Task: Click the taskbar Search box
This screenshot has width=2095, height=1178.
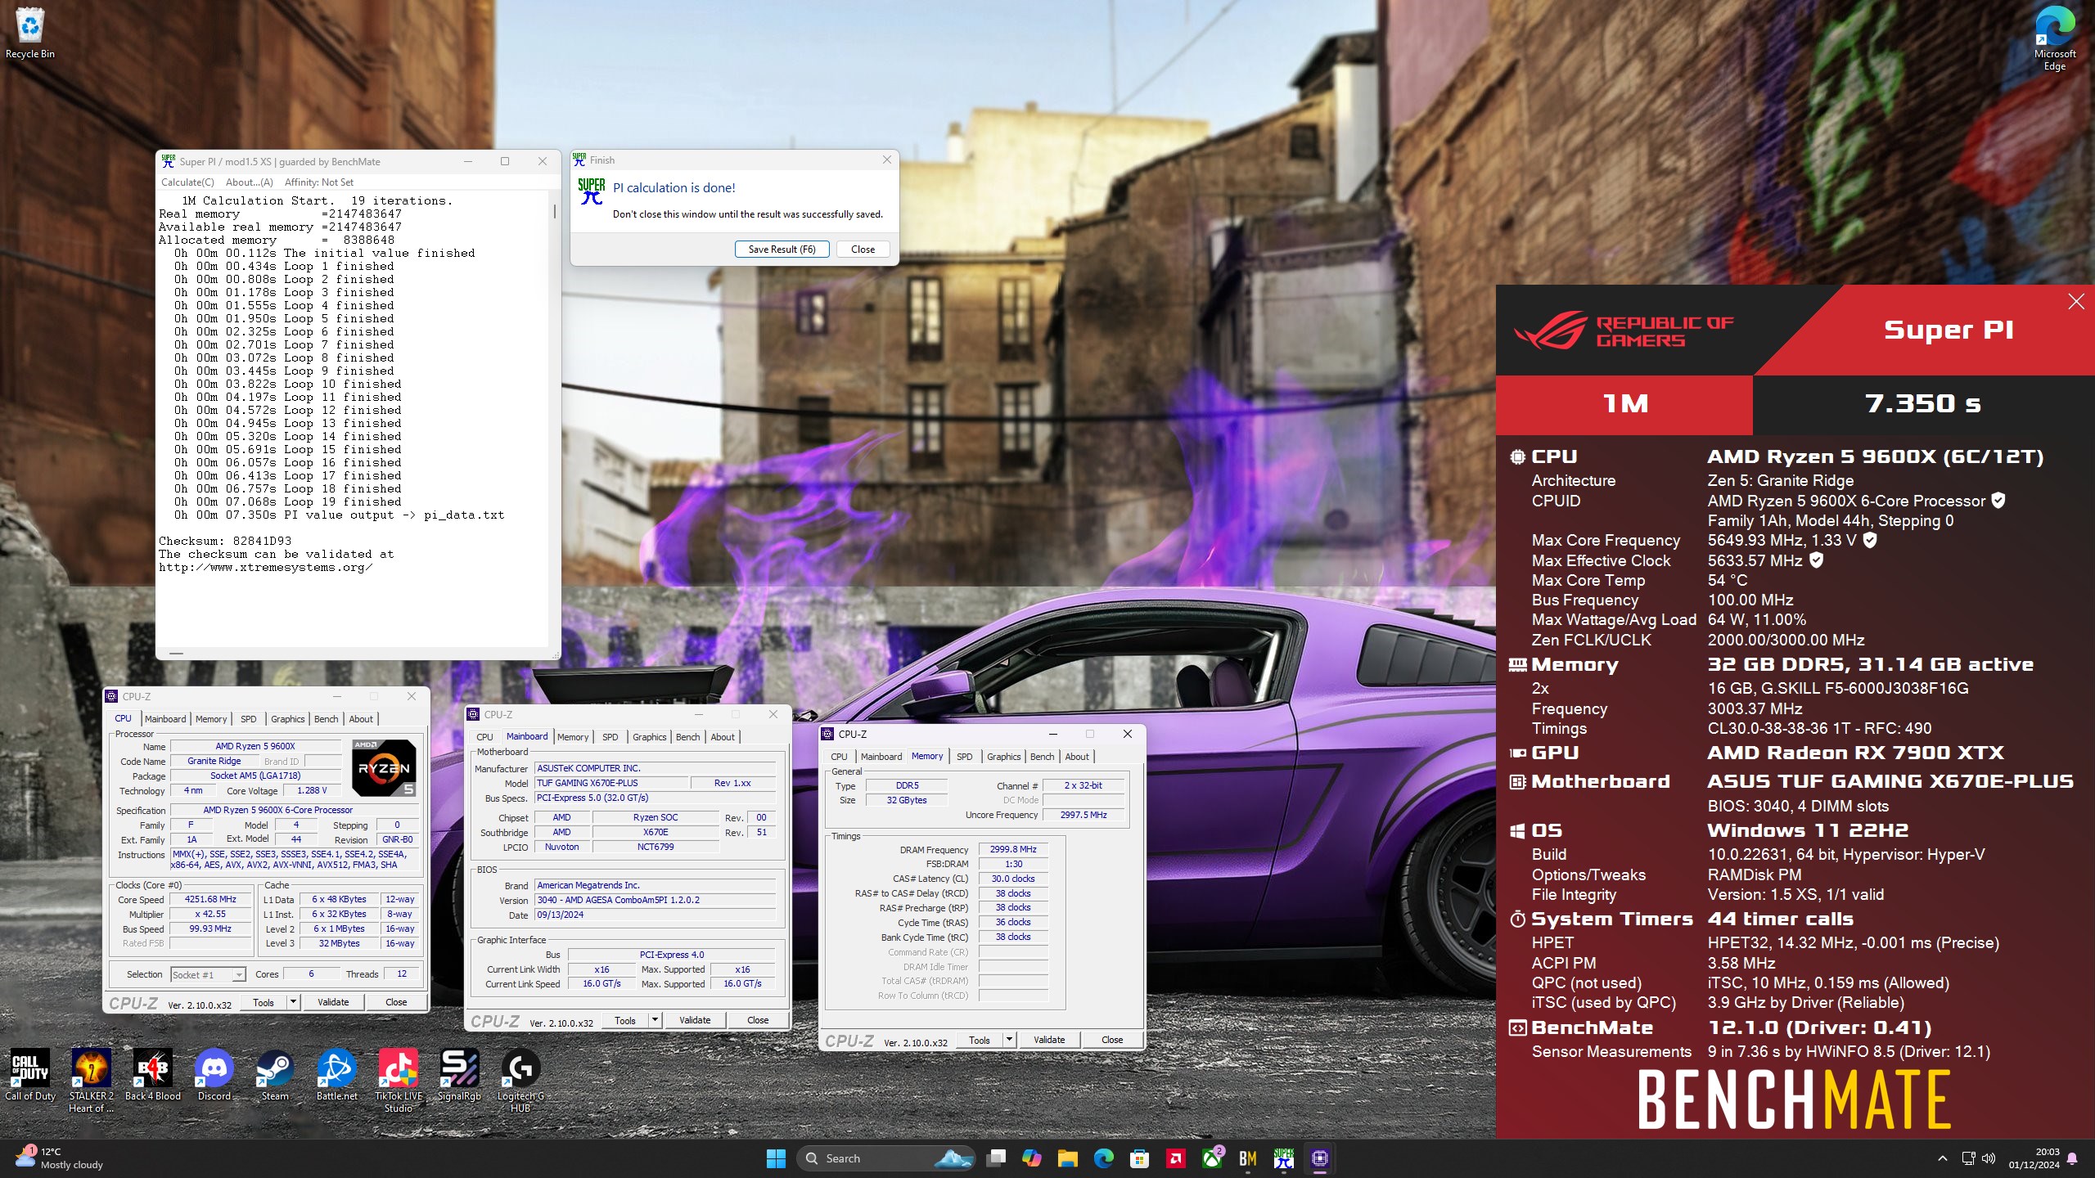Action: (885, 1158)
